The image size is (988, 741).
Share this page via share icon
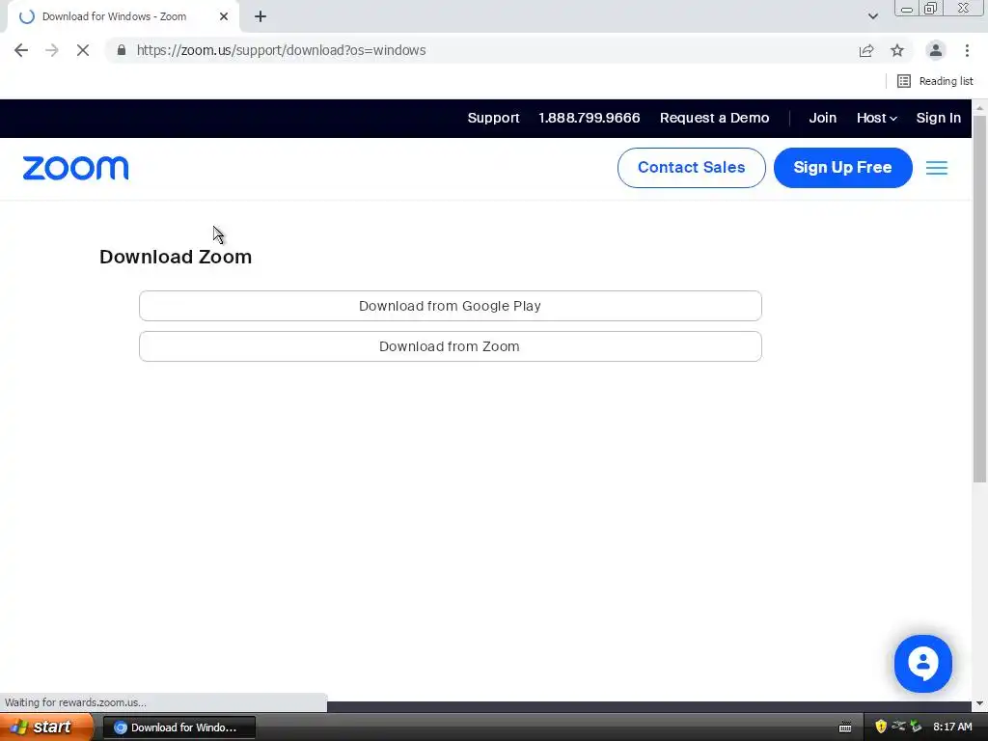tap(866, 50)
